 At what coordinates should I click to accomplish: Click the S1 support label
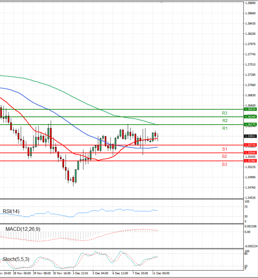point(224,149)
